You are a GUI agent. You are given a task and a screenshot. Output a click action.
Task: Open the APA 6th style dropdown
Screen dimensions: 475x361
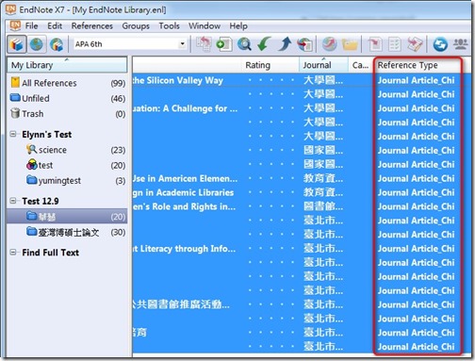tap(130, 44)
